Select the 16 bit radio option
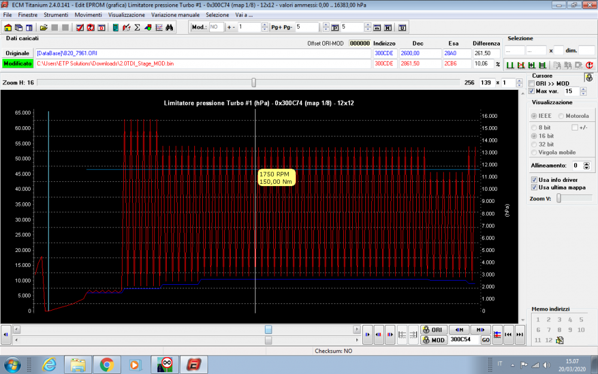598x374 pixels. tap(534, 136)
